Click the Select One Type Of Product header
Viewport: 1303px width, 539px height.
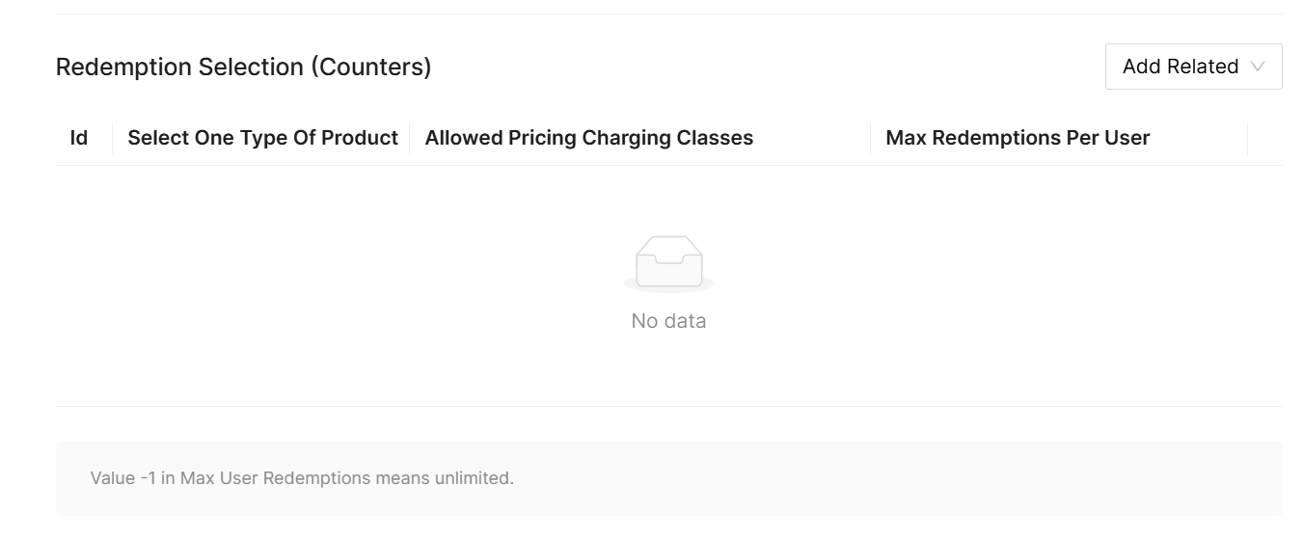coord(262,138)
